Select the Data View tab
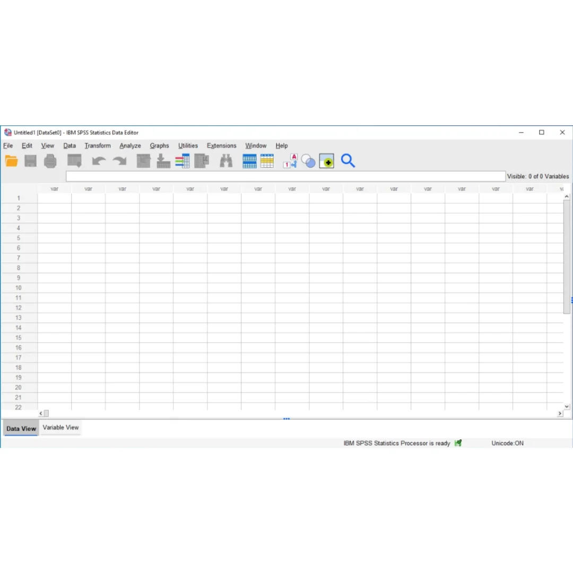 click(x=21, y=429)
